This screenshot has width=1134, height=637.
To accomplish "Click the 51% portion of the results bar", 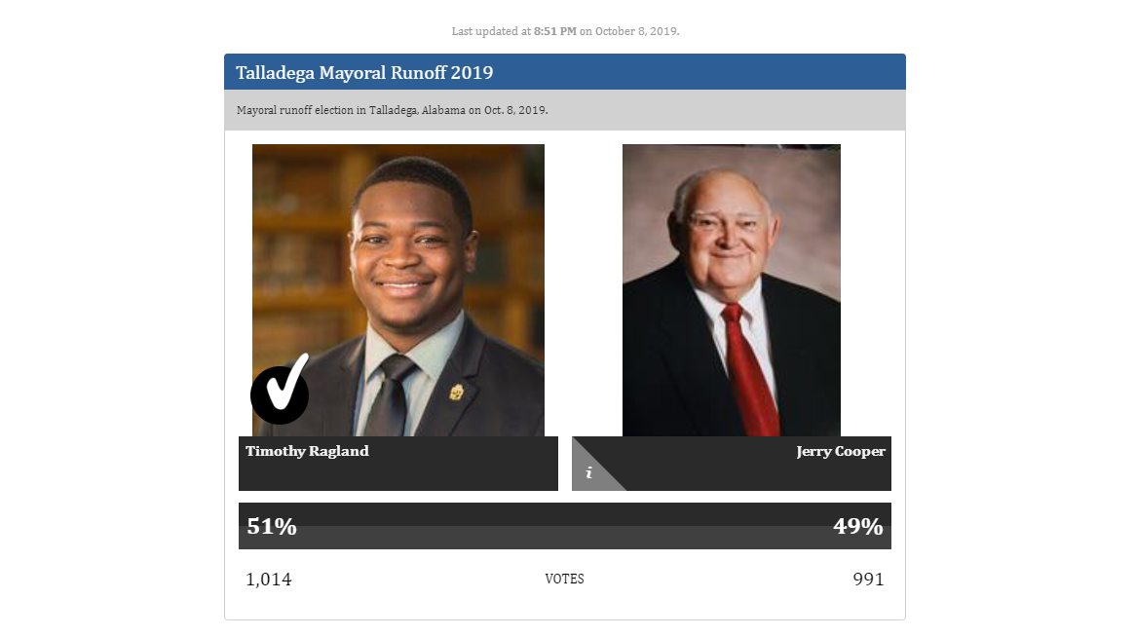I will pyautogui.click(x=272, y=526).
